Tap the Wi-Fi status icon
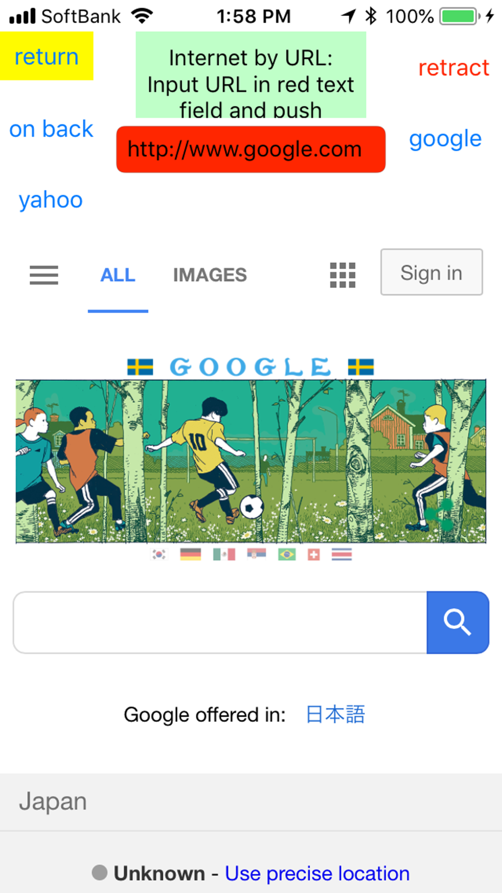 142,16
